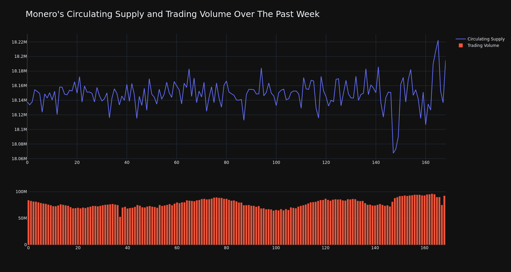The height and width of the screenshot is (272, 511).
Task: Click the 18.1M y-axis label
Action: [x=20, y=130]
